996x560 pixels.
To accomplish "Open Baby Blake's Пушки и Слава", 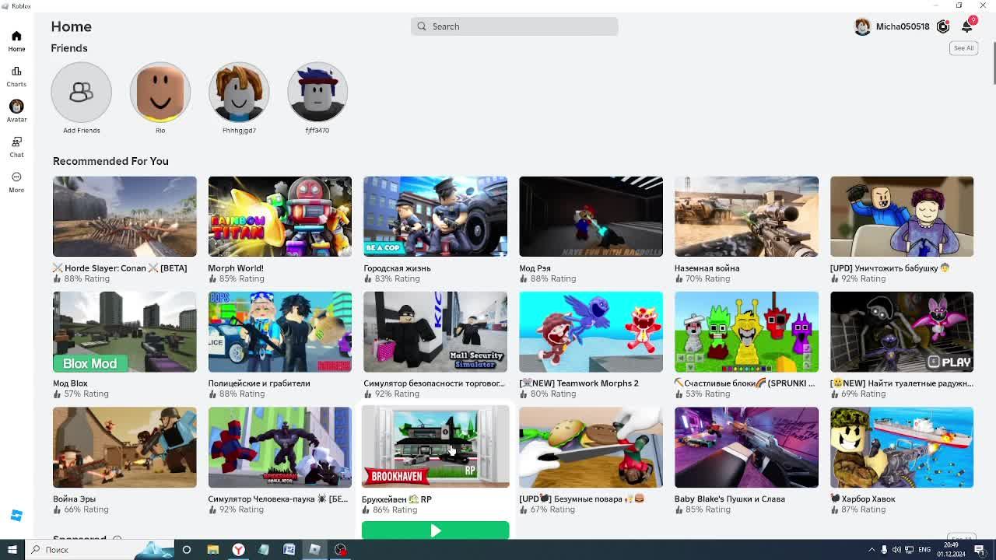I will 746,447.
